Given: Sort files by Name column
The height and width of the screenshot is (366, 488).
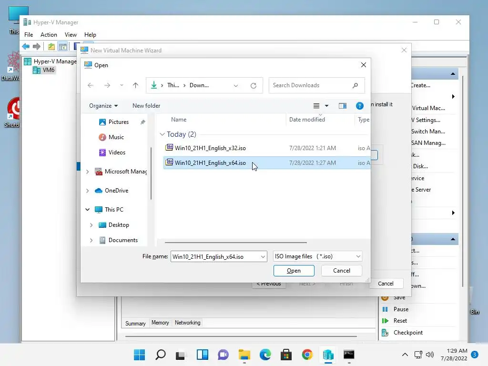Looking at the screenshot, I should point(179,120).
